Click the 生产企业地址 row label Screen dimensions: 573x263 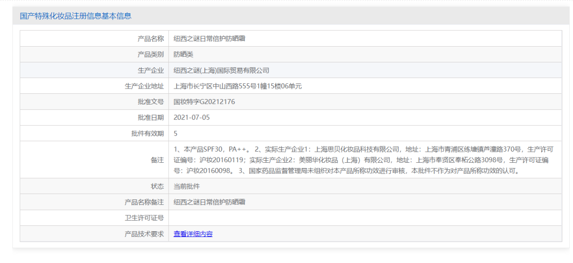pyautogui.click(x=144, y=86)
